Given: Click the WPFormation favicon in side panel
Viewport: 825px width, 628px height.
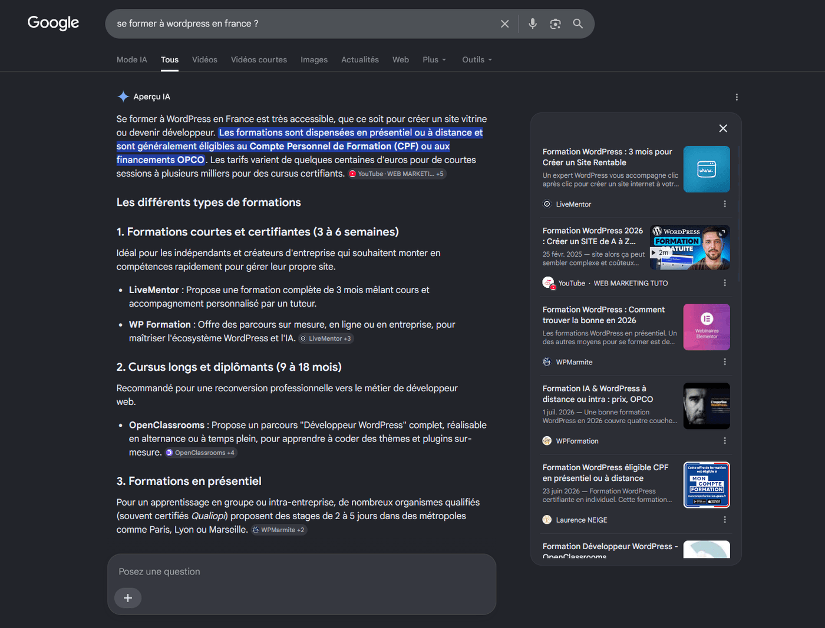Looking at the screenshot, I should [547, 441].
